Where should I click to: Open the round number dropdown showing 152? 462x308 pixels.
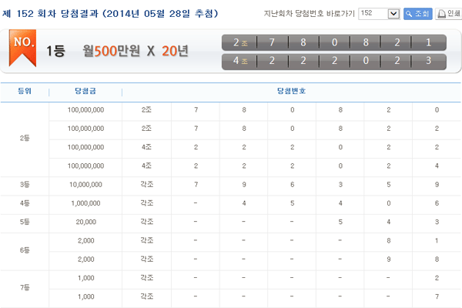(381, 14)
